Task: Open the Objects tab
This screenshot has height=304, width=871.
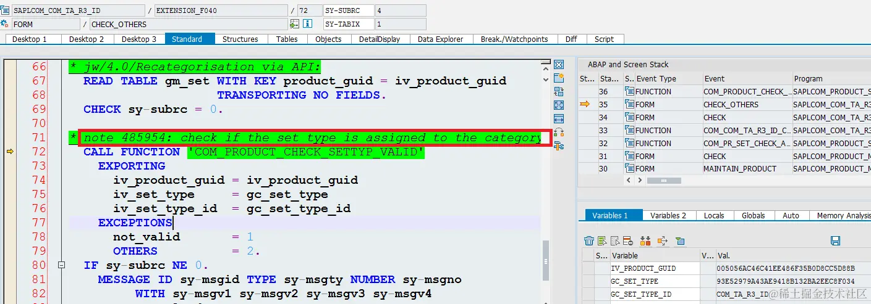Action: click(x=328, y=39)
